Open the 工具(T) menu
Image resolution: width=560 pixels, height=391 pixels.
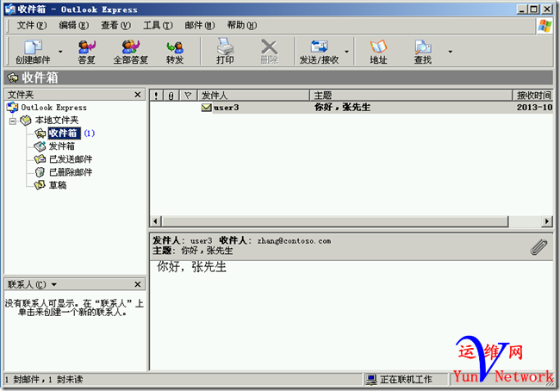pyautogui.click(x=158, y=25)
